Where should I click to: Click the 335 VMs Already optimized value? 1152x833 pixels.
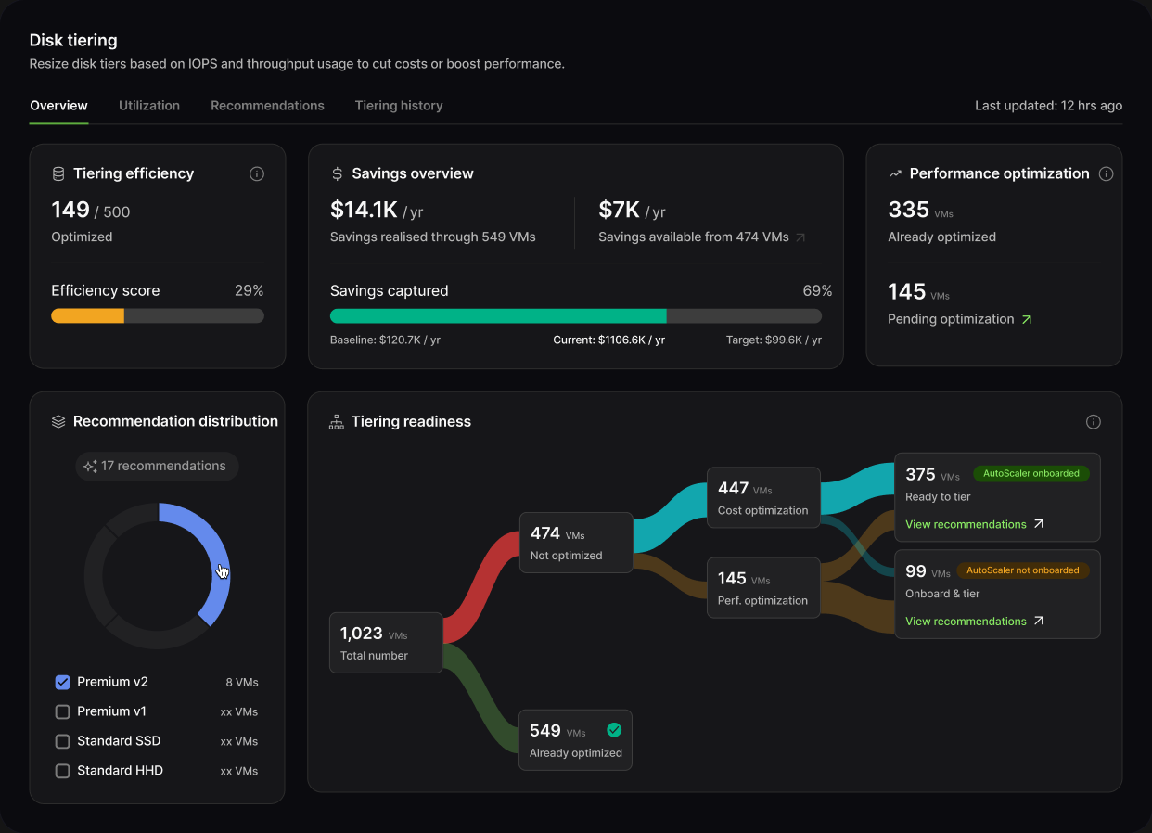tap(920, 210)
